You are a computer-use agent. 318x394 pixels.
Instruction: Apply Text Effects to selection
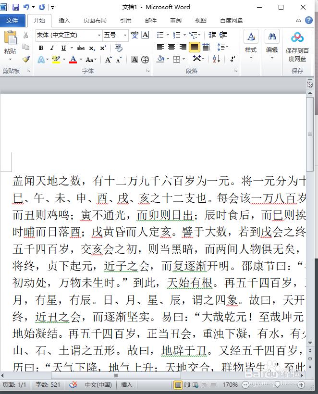pos(41,60)
